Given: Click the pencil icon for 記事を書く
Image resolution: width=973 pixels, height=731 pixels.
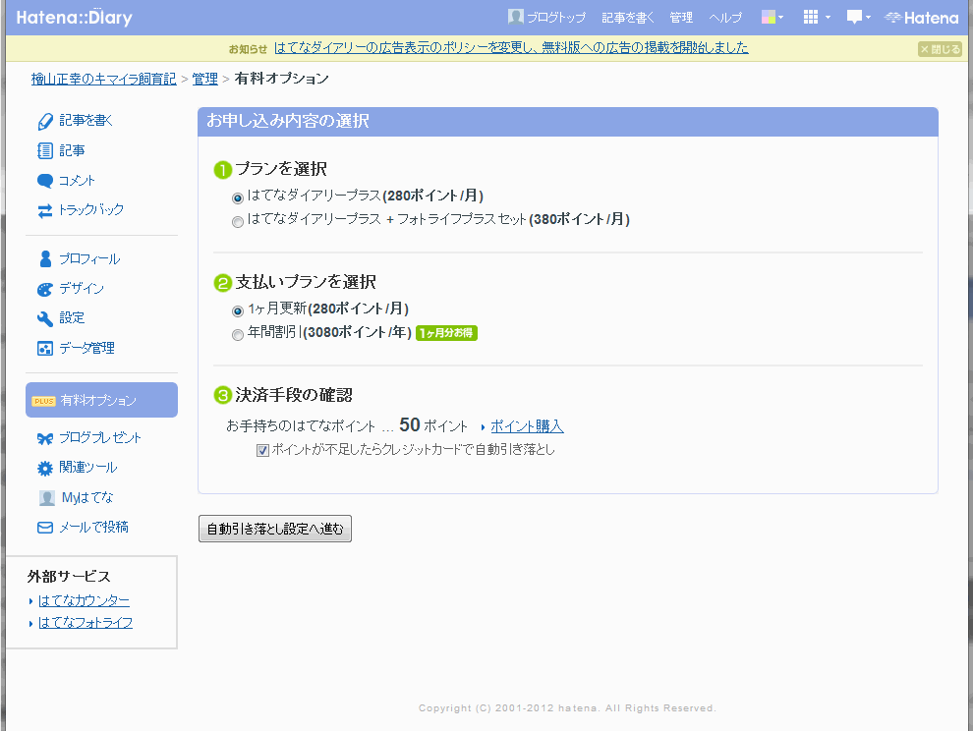Looking at the screenshot, I should tap(44, 121).
